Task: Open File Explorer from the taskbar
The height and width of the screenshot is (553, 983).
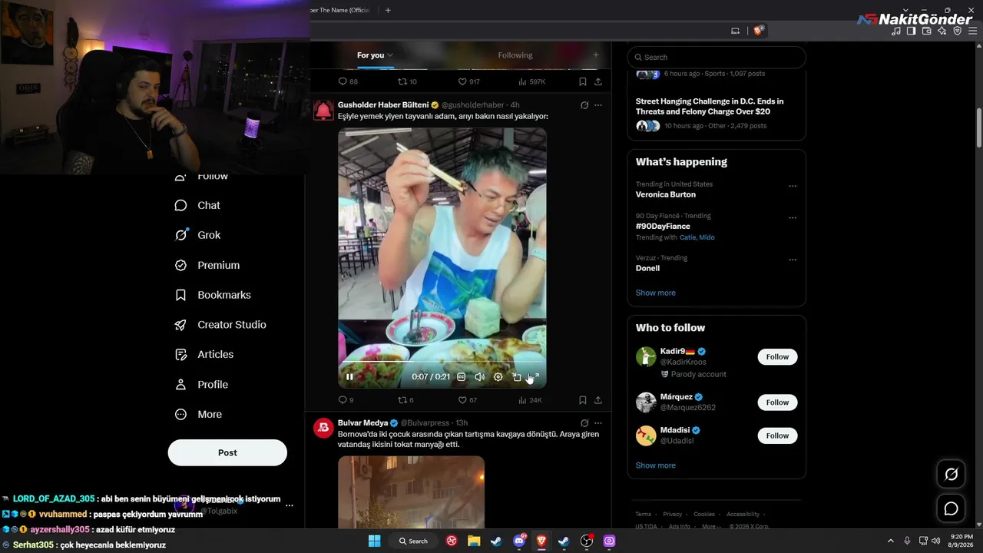Action: click(474, 541)
